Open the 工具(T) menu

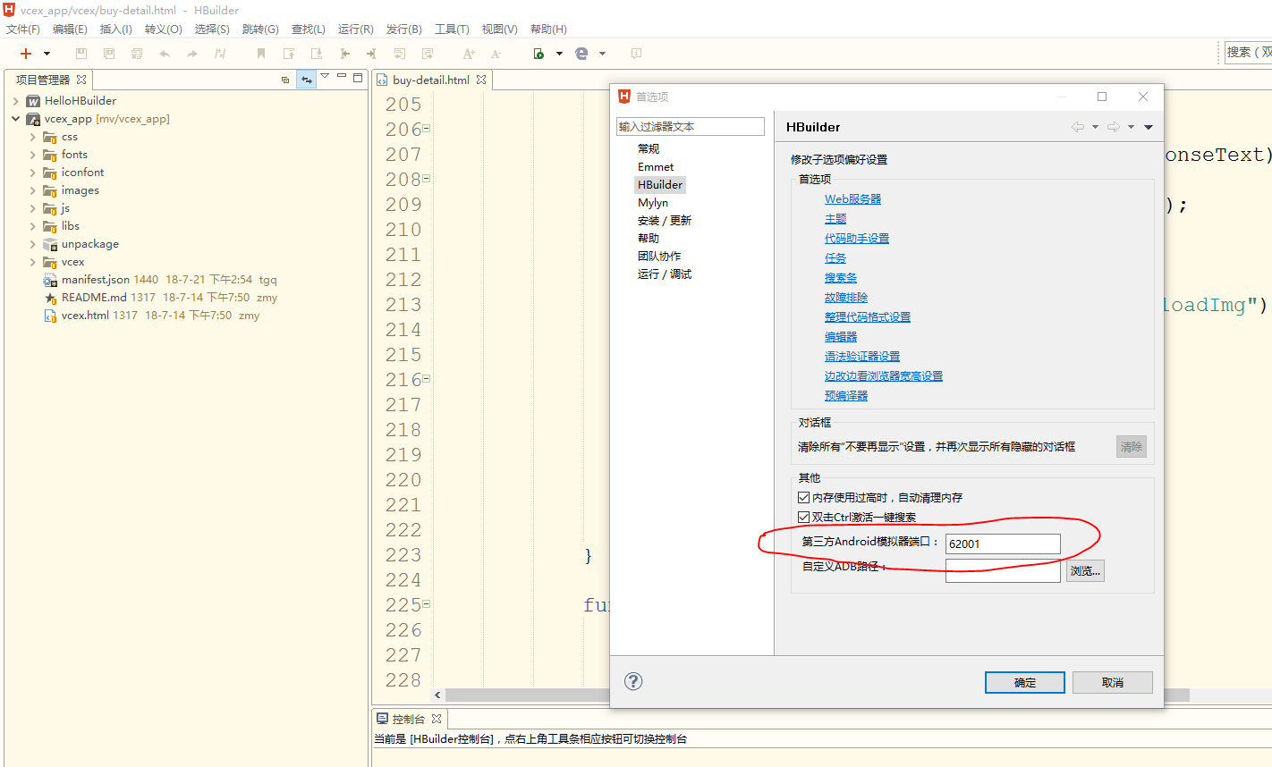pos(452,29)
